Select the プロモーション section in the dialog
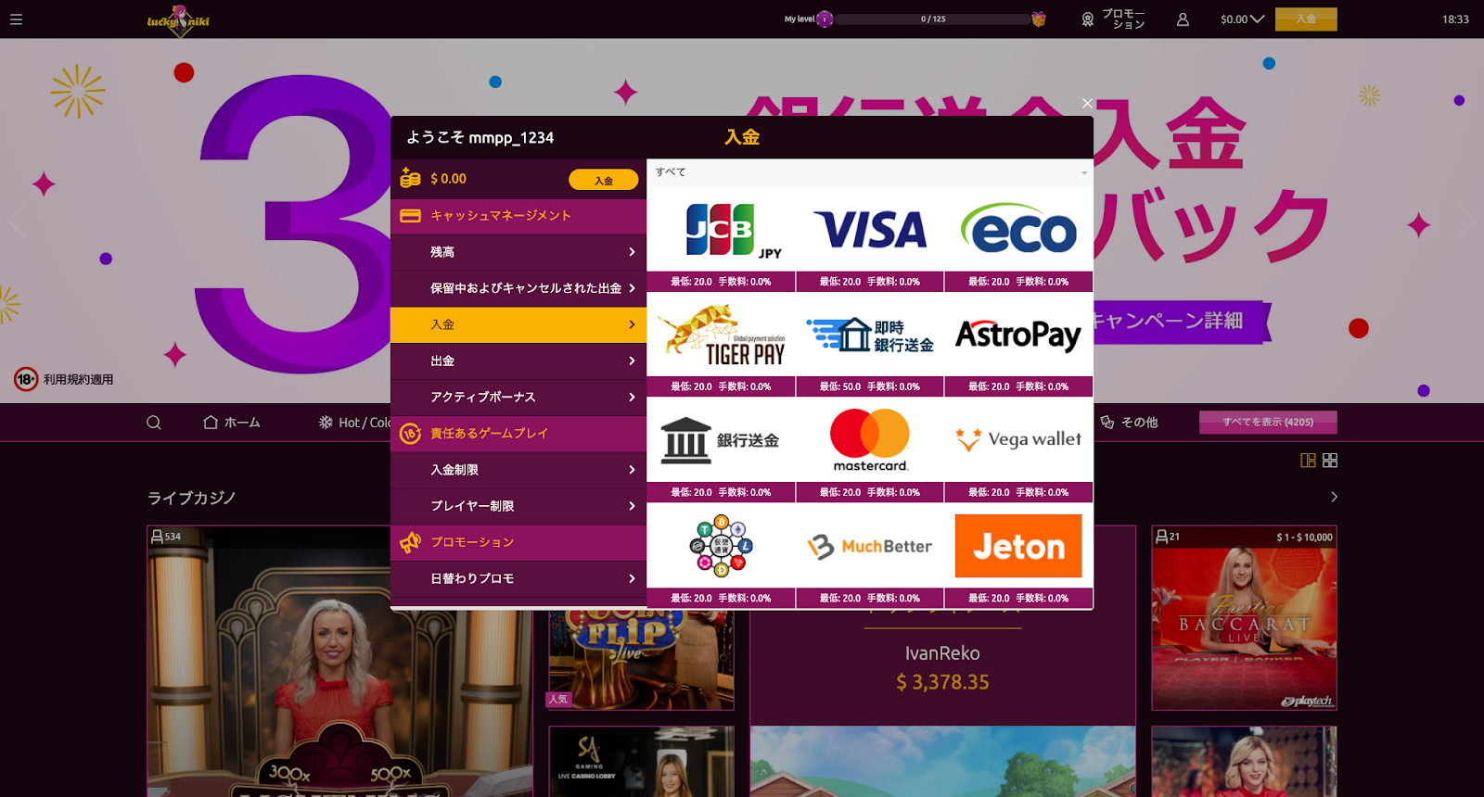The height and width of the screenshot is (797, 1484). (x=518, y=542)
